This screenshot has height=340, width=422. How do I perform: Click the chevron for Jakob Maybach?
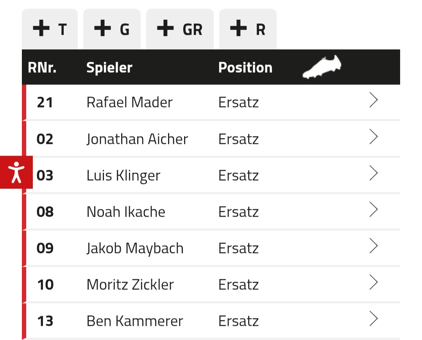point(374,246)
